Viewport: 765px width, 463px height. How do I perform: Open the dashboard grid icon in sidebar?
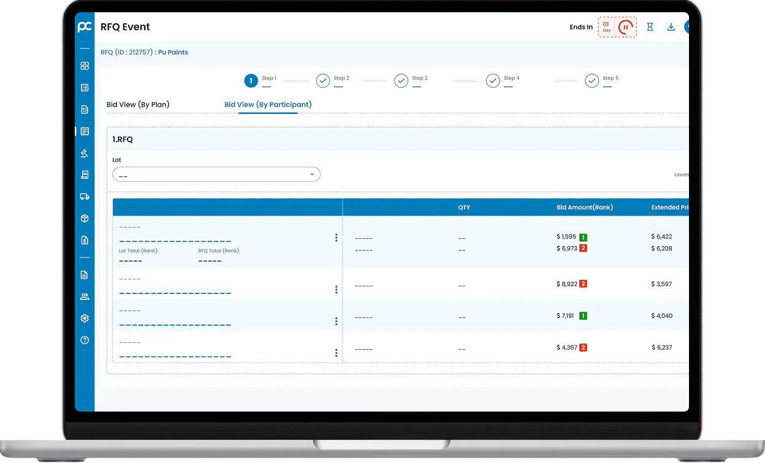(x=85, y=66)
